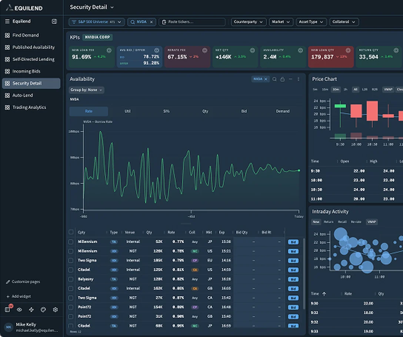Toggle VWAP in Price Chart
Screen dimensions: 403x337
pos(388,90)
